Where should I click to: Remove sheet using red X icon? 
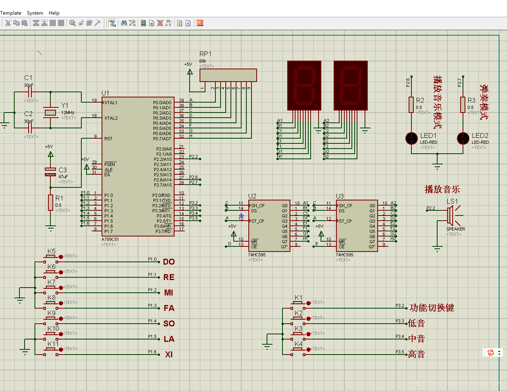(x=160, y=23)
